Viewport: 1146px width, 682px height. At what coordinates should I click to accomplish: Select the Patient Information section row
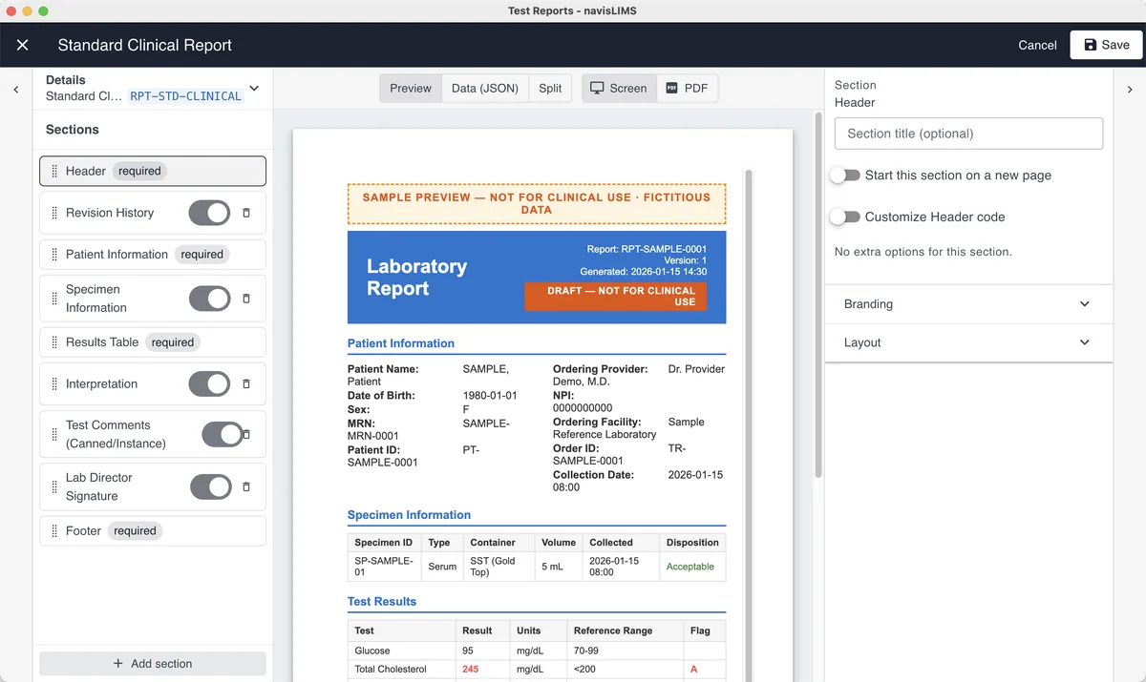coord(153,255)
